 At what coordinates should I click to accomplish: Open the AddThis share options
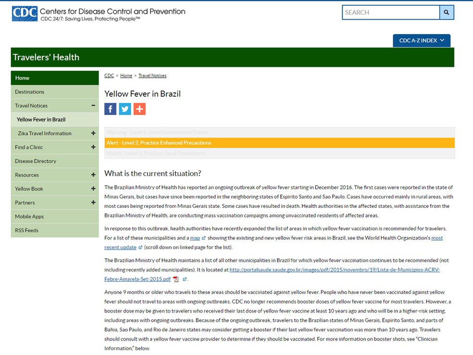click(x=139, y=109)
